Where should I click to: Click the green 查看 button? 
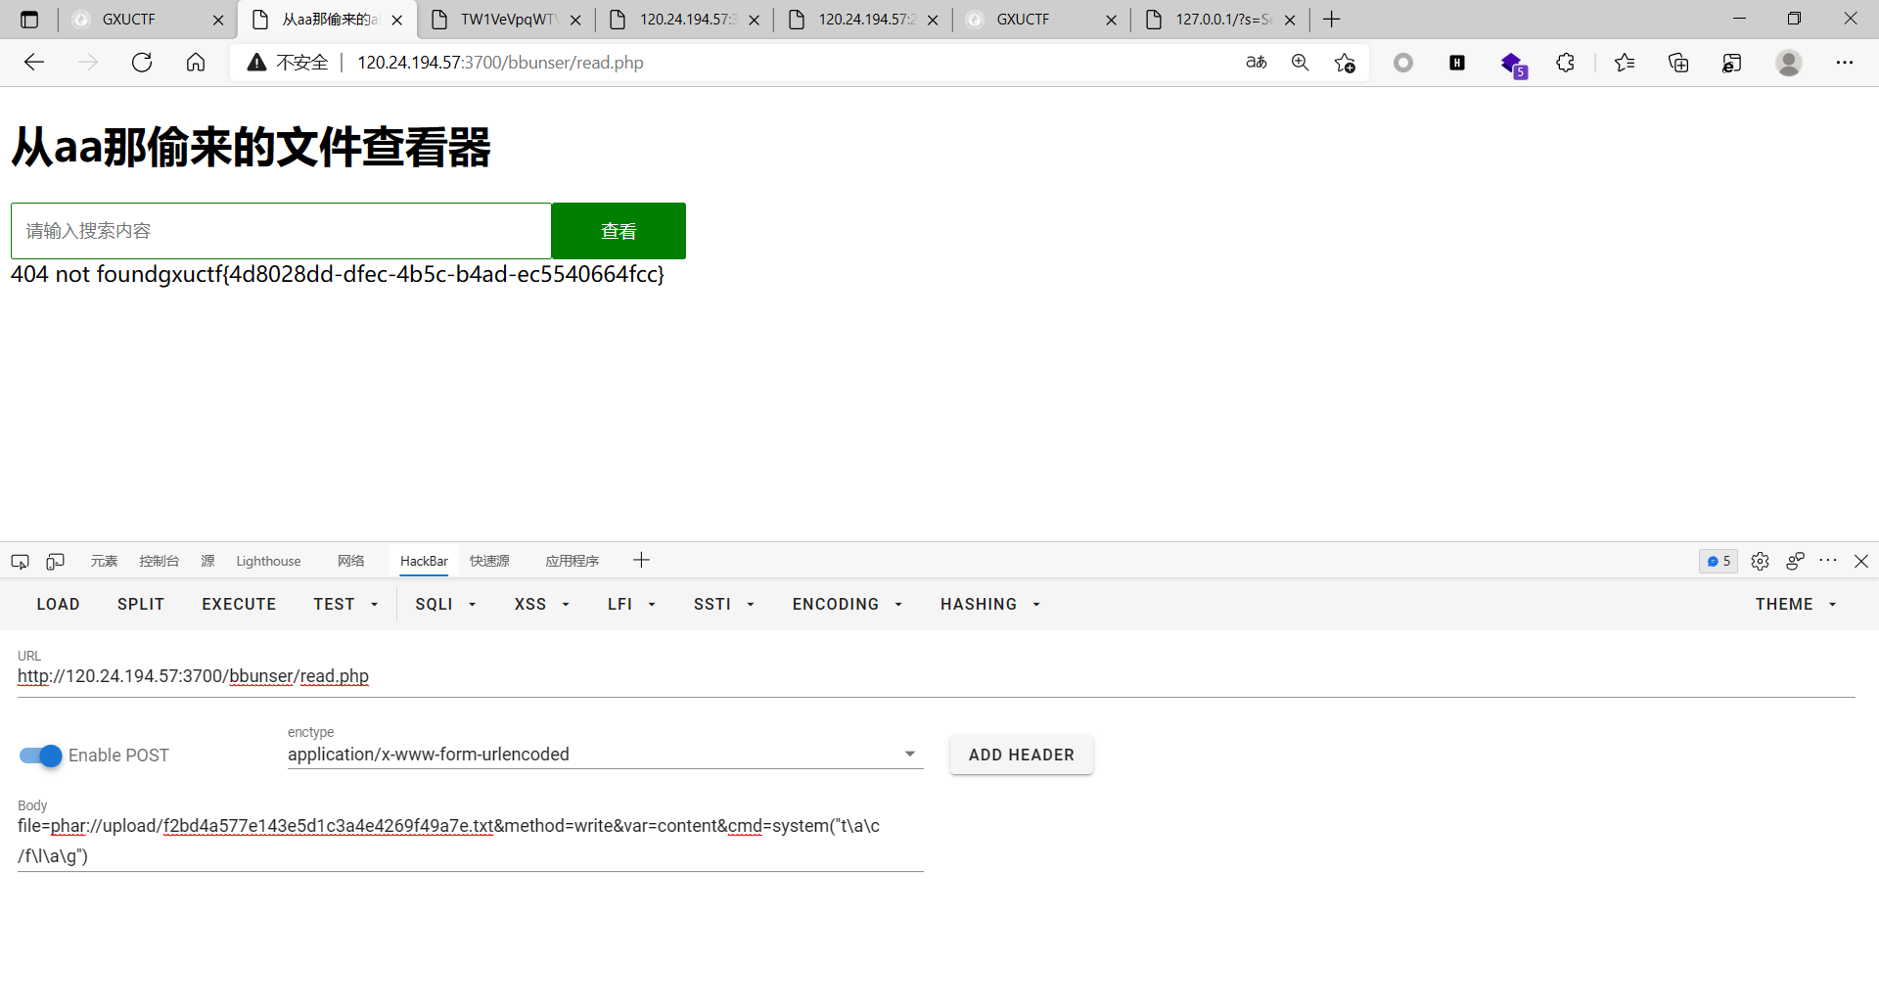point(619,231)
